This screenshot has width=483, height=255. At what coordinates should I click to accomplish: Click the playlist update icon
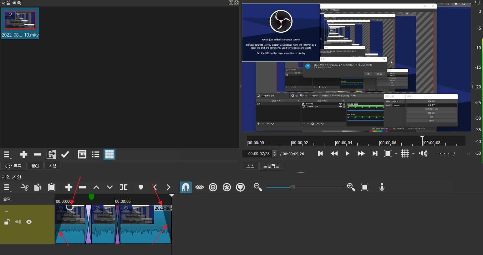[51, 154]
